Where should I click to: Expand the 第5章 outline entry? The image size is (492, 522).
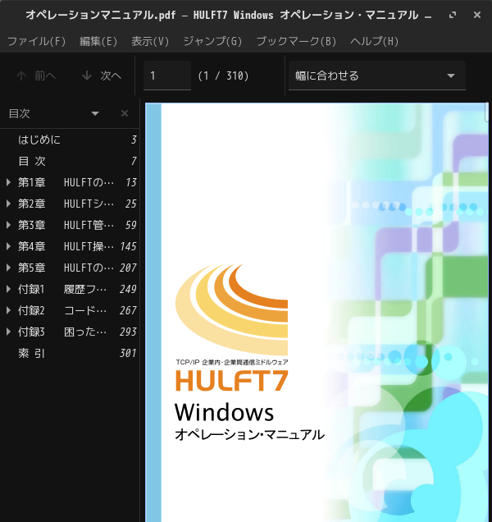point(8,268)
